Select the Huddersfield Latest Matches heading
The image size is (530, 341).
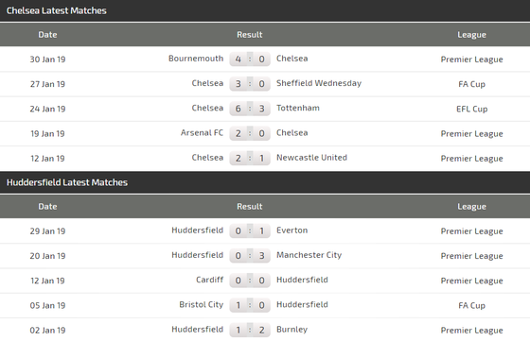click(x=67, y=182)
